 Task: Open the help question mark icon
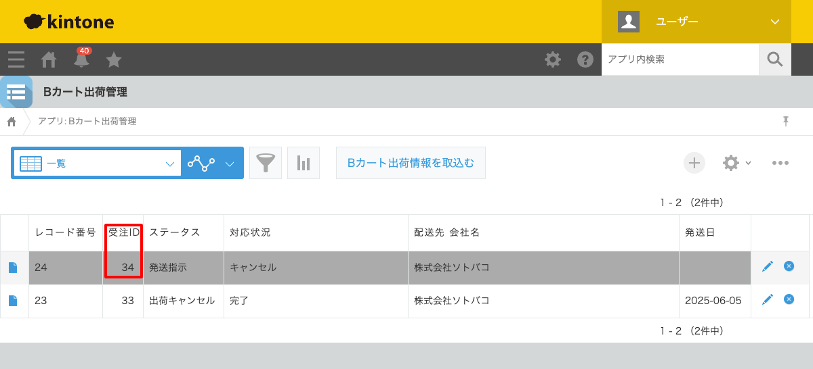(585, 59)
